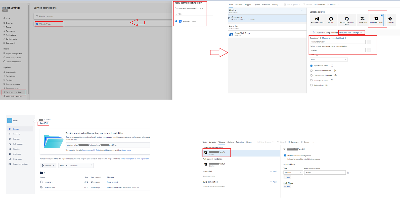Show info for Report build status
Viewport: 400px width, 209px height.
tap(332, 66)
